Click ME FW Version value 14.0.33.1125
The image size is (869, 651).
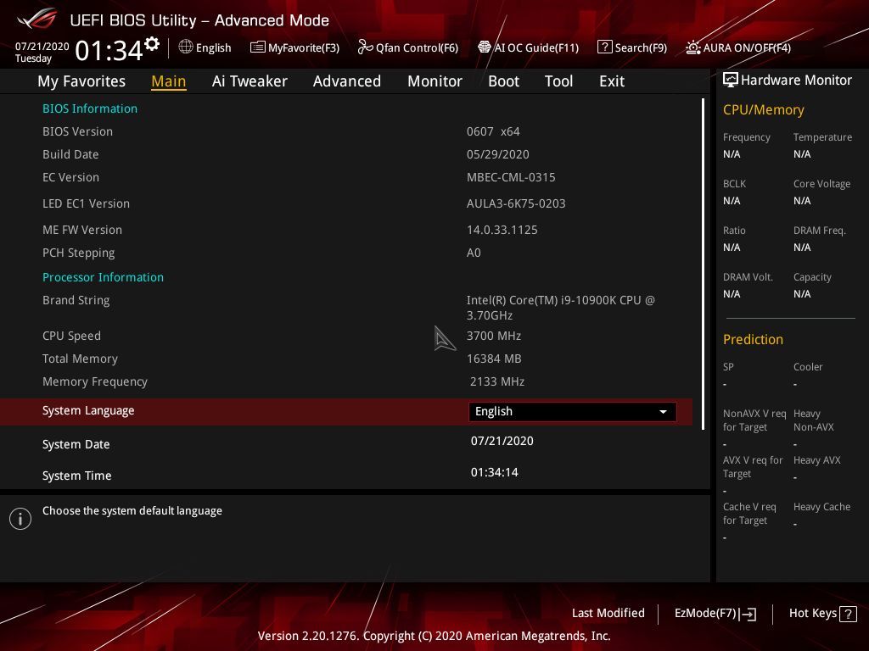click(x=502, y=230)
